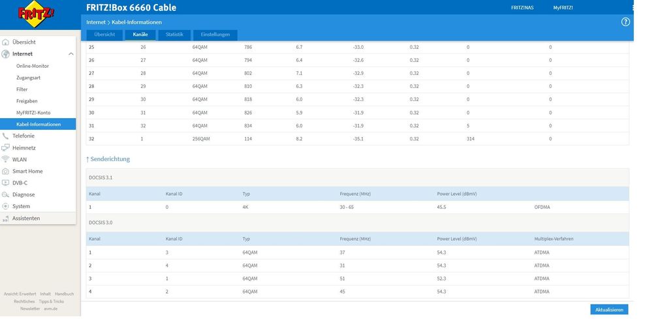Open the Inhalt footer link
652x319 pixels.
(x=45, y=294)
